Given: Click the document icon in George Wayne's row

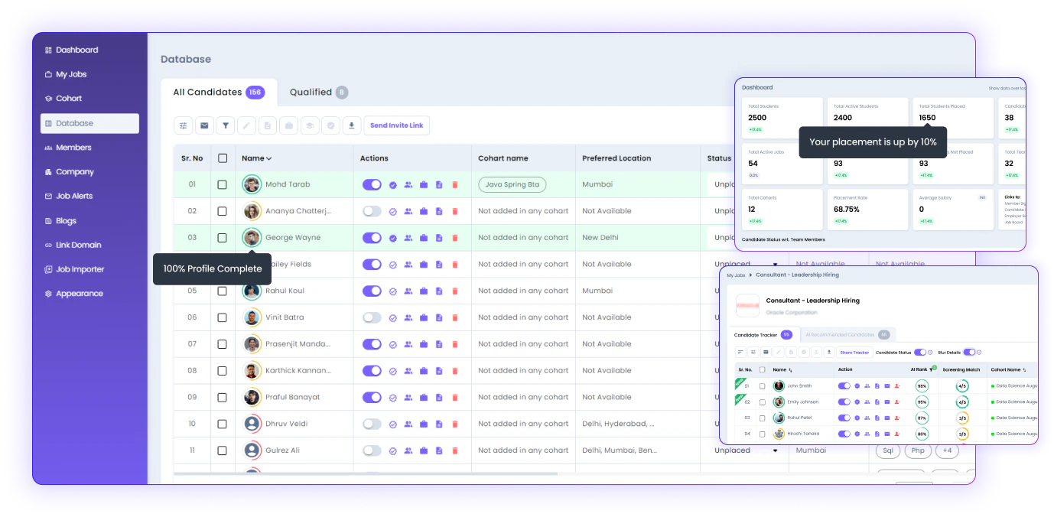Looking at the screenshot, I should point(439,237).
